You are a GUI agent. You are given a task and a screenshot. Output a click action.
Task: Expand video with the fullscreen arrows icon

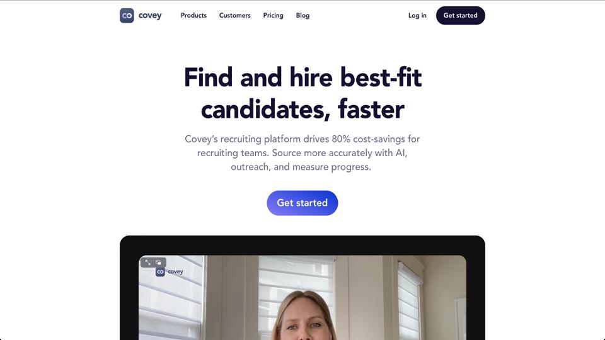click(147, 263)
